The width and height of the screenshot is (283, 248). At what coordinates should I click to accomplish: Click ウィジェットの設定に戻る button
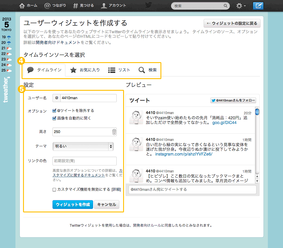coord(232,23)
